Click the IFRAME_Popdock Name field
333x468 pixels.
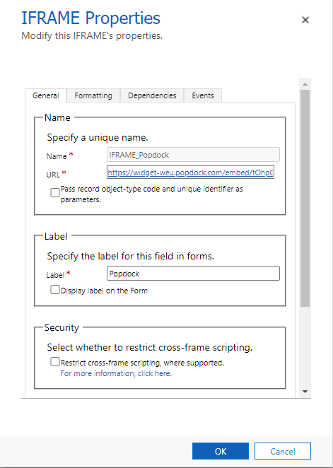(x=193, y=155)
